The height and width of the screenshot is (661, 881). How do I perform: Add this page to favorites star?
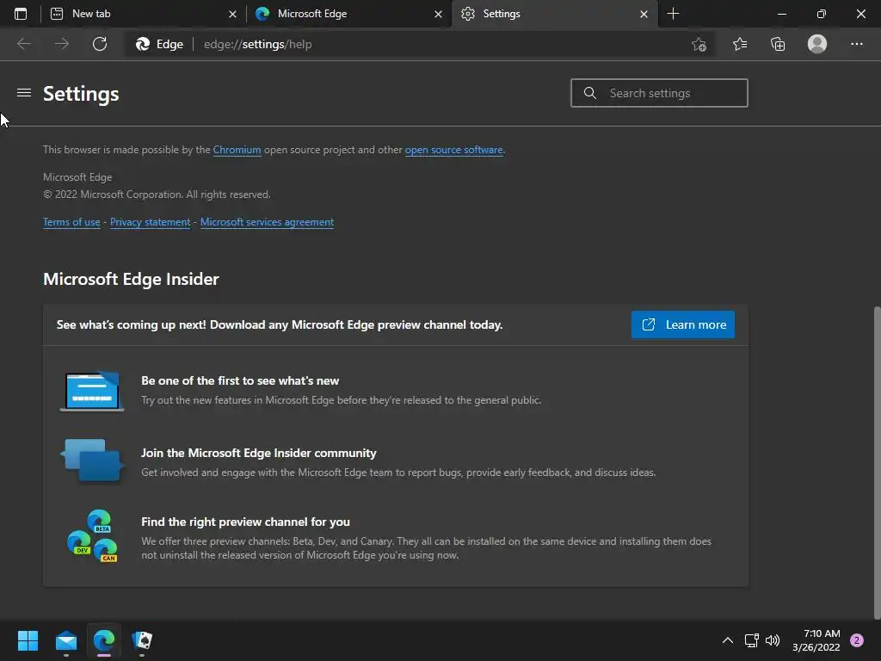point(699,44)
